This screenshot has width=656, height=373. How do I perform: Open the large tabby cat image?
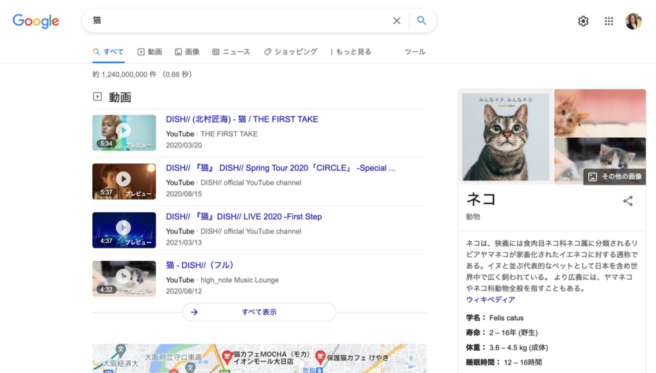point(505,136)
